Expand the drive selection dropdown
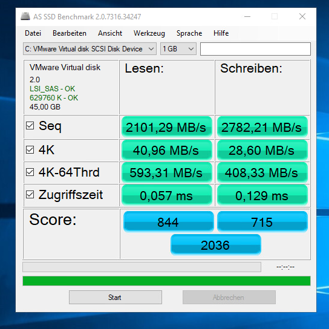 click(x=90, y=49)
